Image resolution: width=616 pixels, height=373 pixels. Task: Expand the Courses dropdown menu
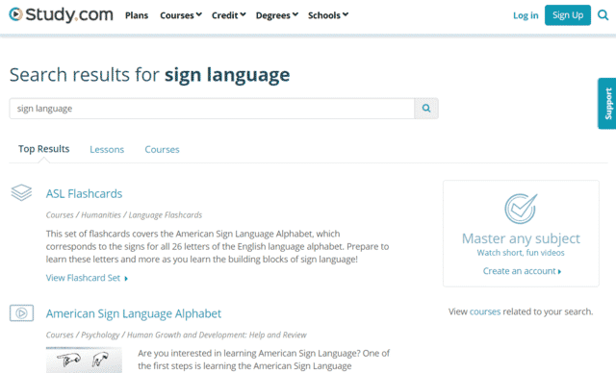click(181, 15)
